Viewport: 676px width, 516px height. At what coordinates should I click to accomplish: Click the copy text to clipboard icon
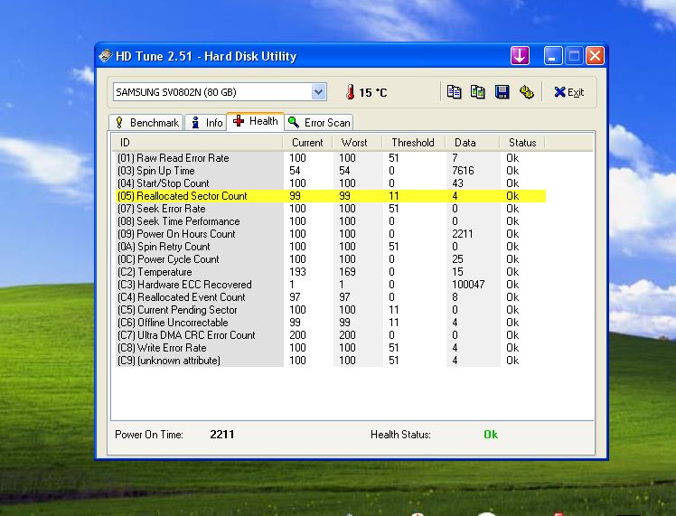pyautogui.click(x=454, y=92)
